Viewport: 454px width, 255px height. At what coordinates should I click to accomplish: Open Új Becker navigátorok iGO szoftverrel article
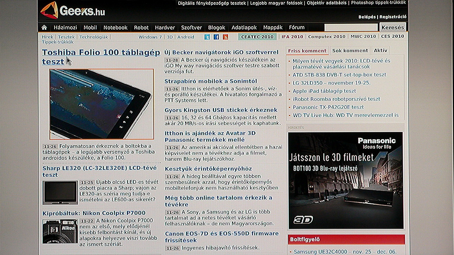[221, 52]
